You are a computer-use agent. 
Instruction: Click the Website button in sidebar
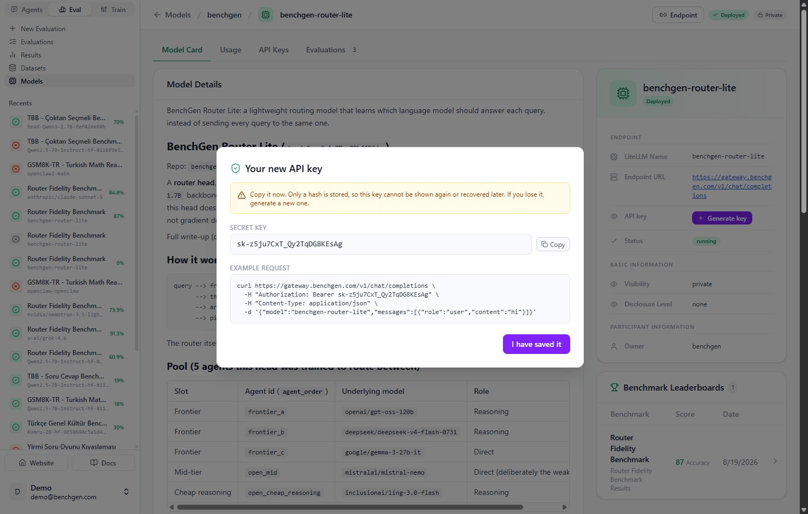pyautogui.click(x=37, y=463)
